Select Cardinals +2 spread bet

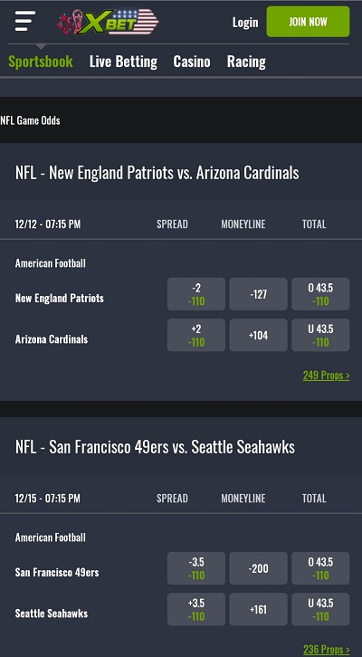(196, 335)
